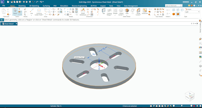The image size is (202, 108).
Task: Click the Lock relate icon
Action: [x=73, y=9]
